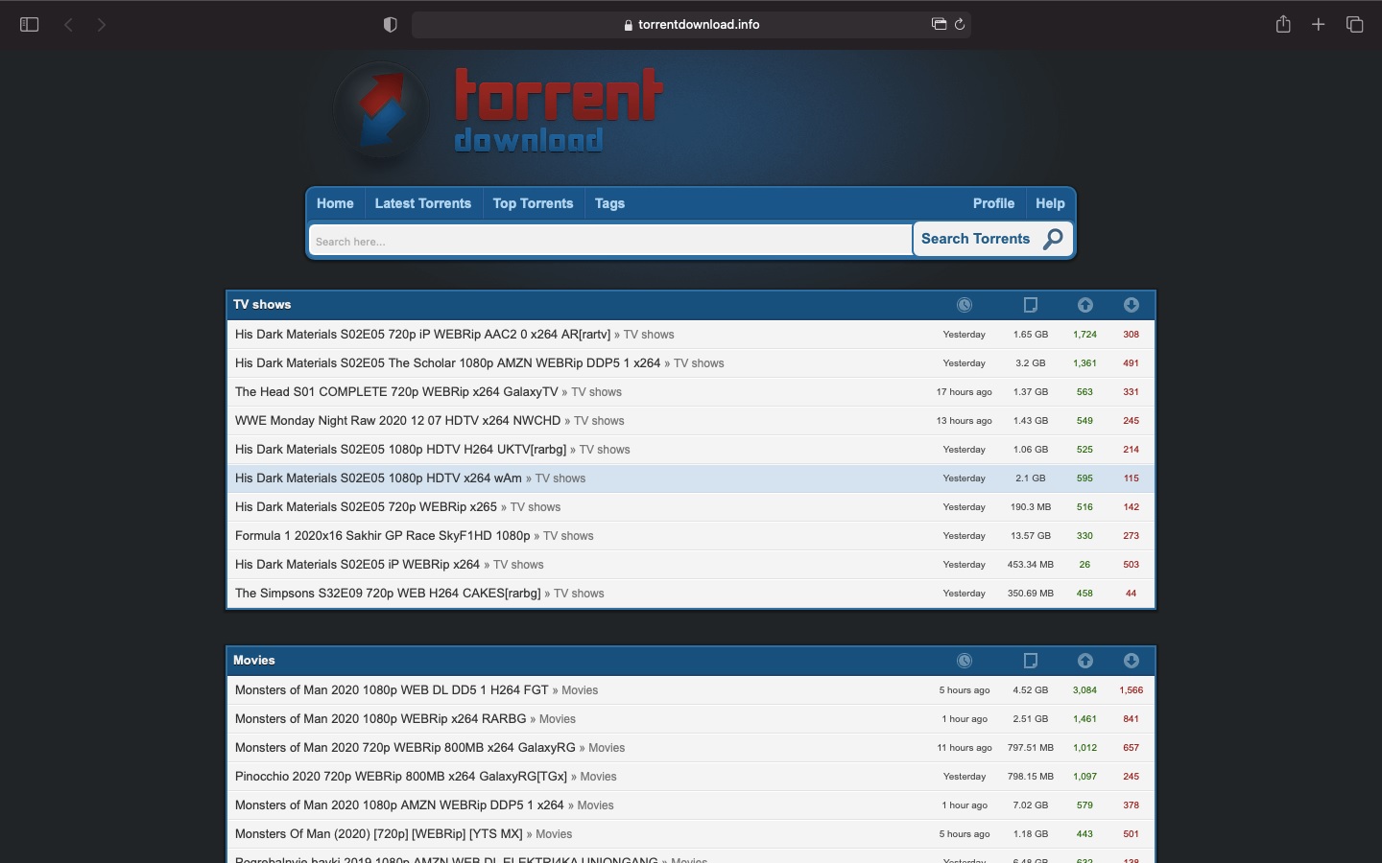Screen dimensions: 1382x863
Task: Click TV shows category link beside The Head
Action: click(x=596, y=392)
